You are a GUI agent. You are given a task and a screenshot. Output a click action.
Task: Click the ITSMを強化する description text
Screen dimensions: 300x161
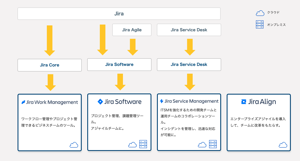point(188,116)
